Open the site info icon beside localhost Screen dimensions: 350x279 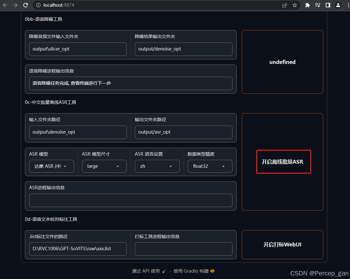tap(38, 5)
